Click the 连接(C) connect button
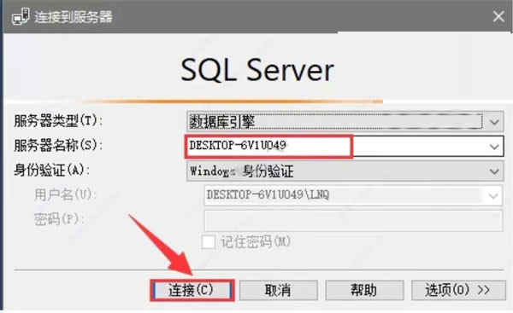The image size is (513, 313). [x=192, y=290]
